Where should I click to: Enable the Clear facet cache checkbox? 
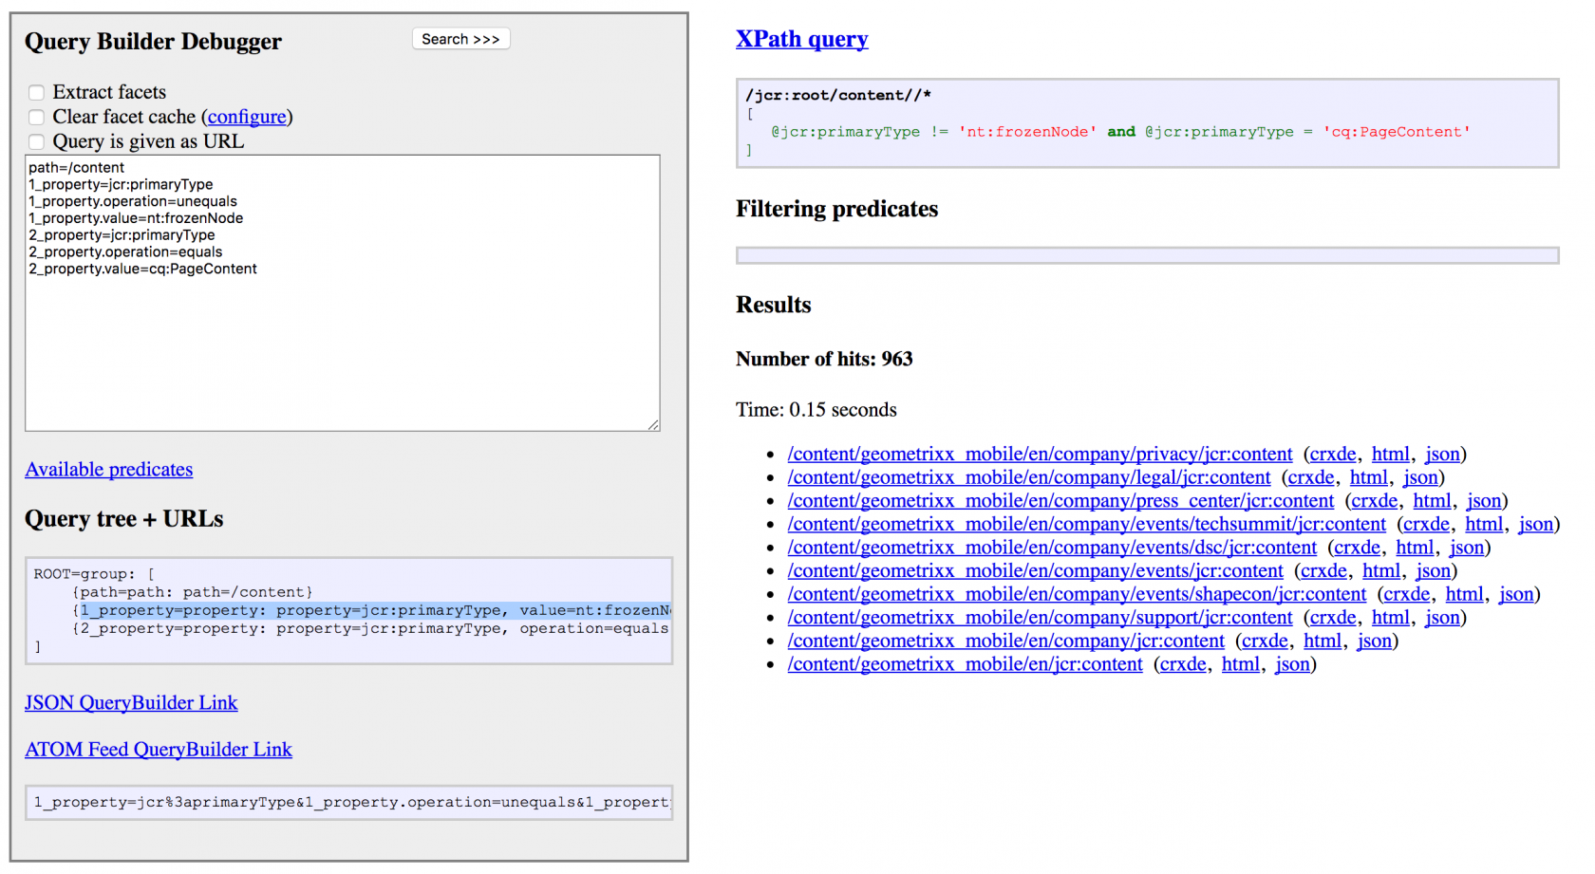coord(36,117)
